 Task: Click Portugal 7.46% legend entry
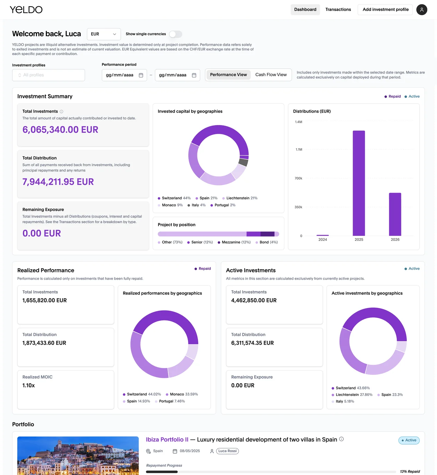[170, 401]
